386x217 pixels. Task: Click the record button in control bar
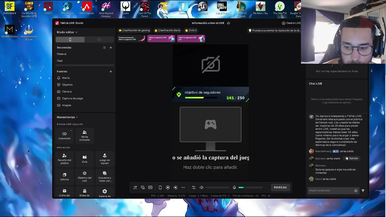[x=168, y=187]
